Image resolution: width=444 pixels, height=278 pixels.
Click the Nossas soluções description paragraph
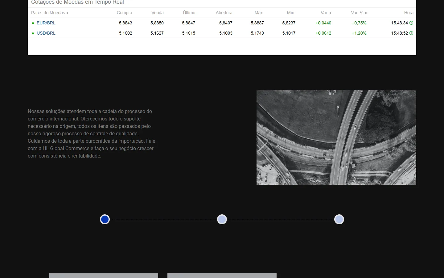(92, 133)
